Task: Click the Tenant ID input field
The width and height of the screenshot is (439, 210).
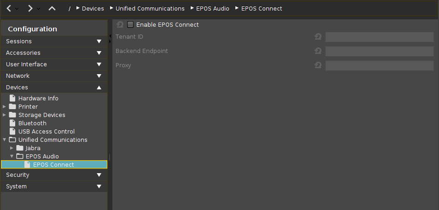Action: pyautogui.click(x=379, y=37)
